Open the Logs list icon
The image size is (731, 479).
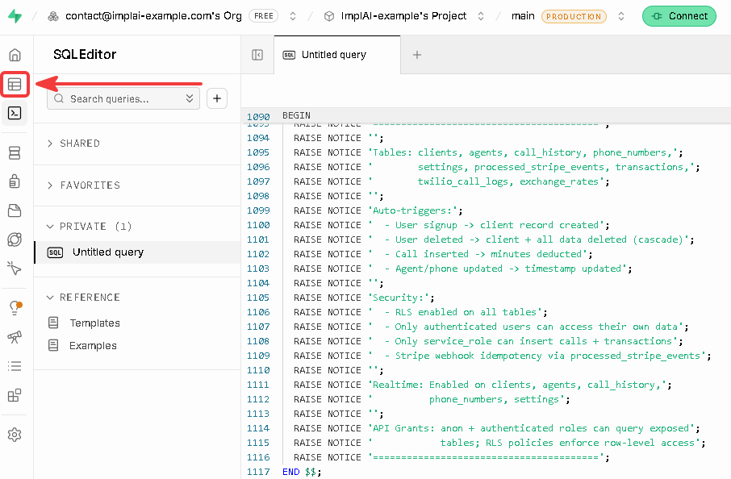coord(15,366)
